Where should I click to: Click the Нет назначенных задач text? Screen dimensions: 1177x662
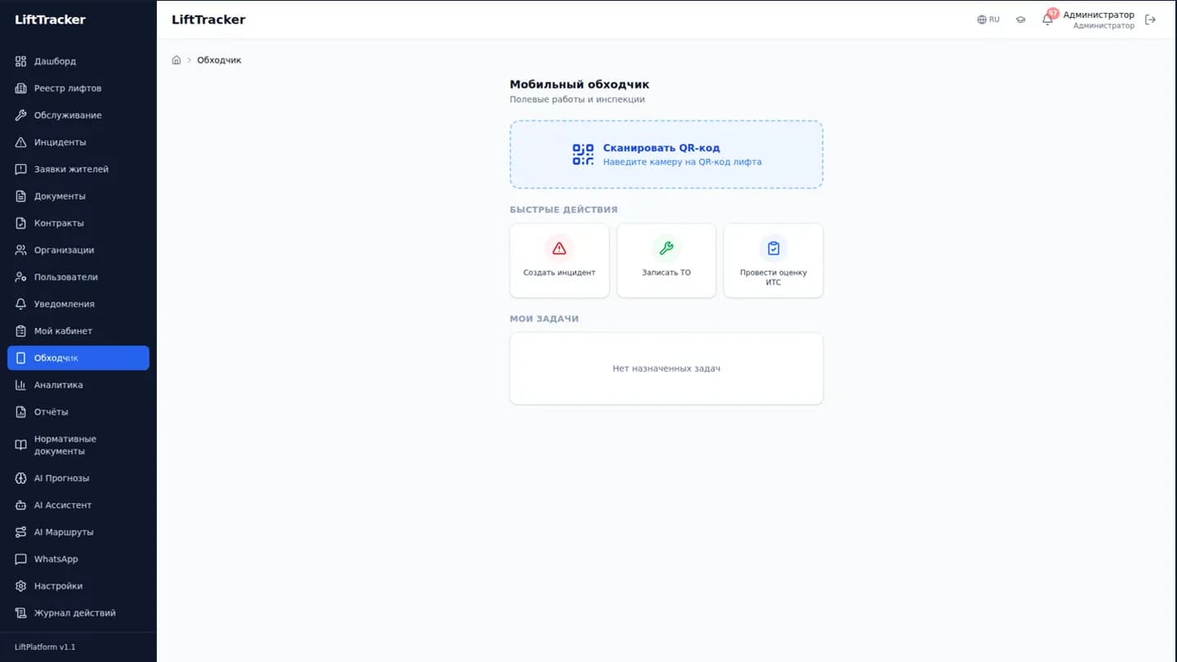click(666, 369)
